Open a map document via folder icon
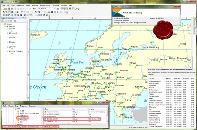Screen dimensions: 197x130 tap(7, 9)
